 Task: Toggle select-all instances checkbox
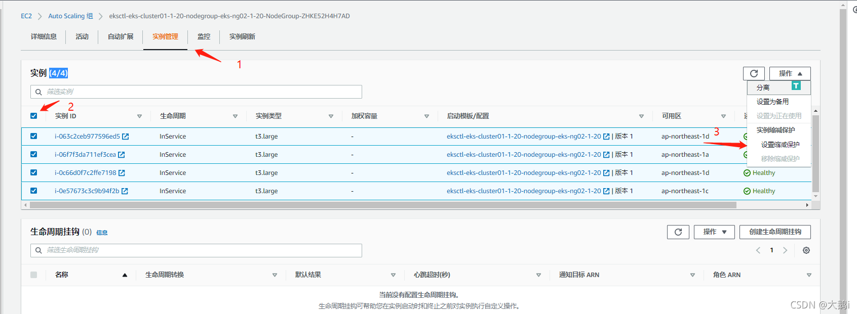point(34,116)
